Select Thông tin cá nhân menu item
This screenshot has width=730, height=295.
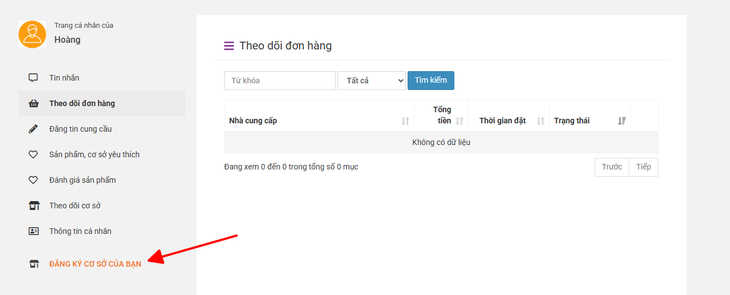(x=80, y=231)
